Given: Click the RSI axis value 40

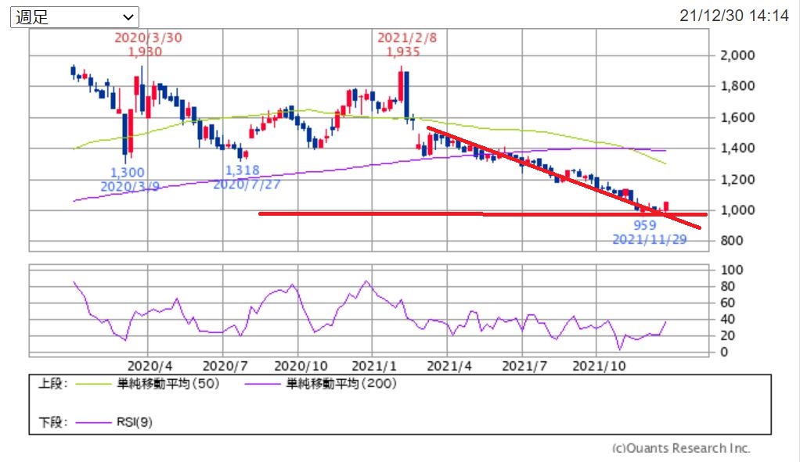Looking at the screenshot, I should pyautogui.click(x=727, y=319).
